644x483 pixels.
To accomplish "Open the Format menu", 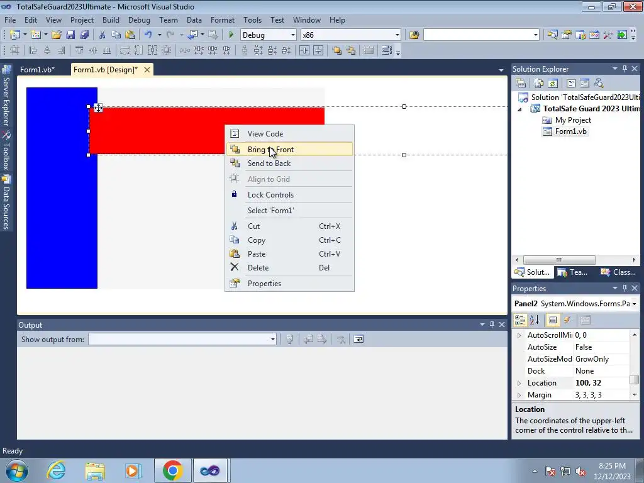I will pos(222,19).
